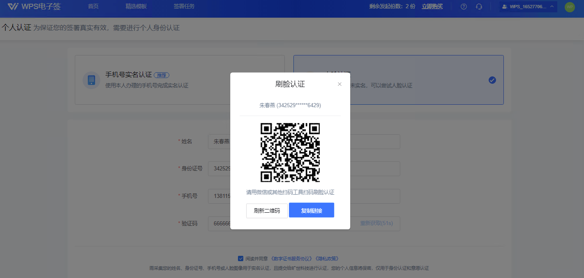Screen dimensions: 584x278
Task: Click the face verification QR code
Action: 290,152
